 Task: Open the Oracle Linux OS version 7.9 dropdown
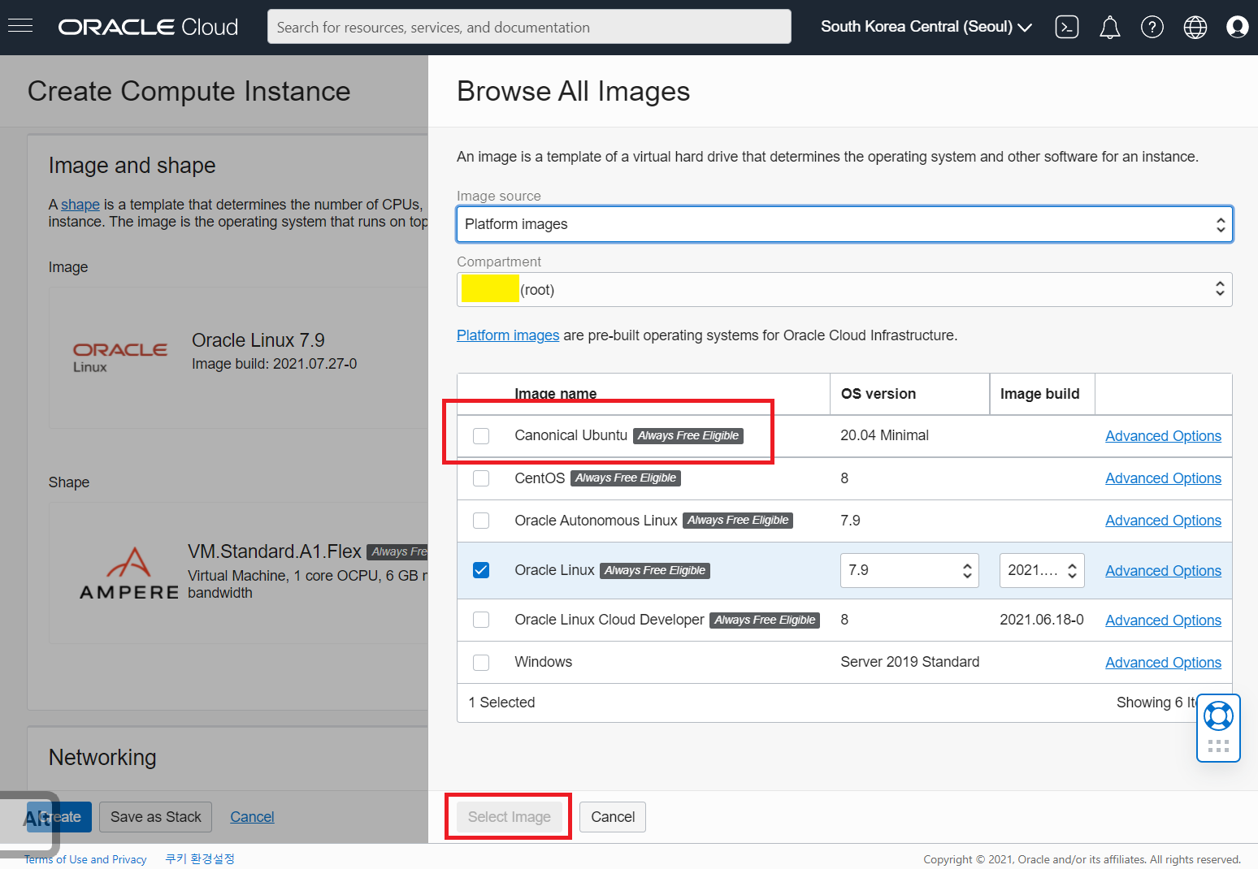(909, 570)
